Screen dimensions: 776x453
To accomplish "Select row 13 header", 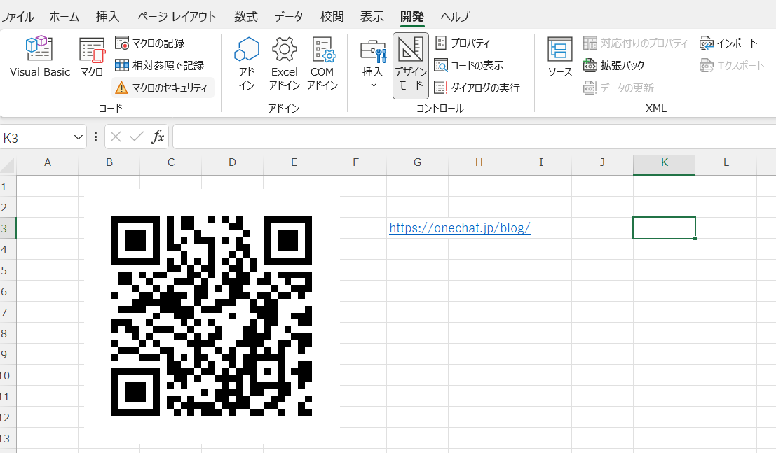I will [x=8, y=439].
